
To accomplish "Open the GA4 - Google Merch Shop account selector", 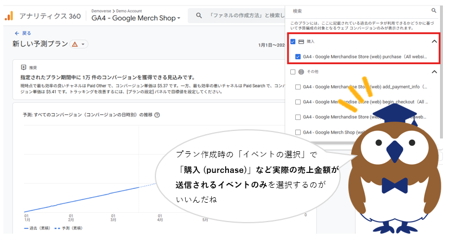I will click(x=136, y=18).
